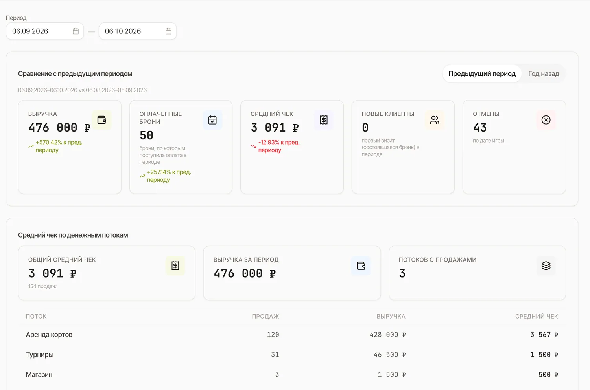Click the СРЕДНИЙ ЧЕК table column header

(537, 317)
